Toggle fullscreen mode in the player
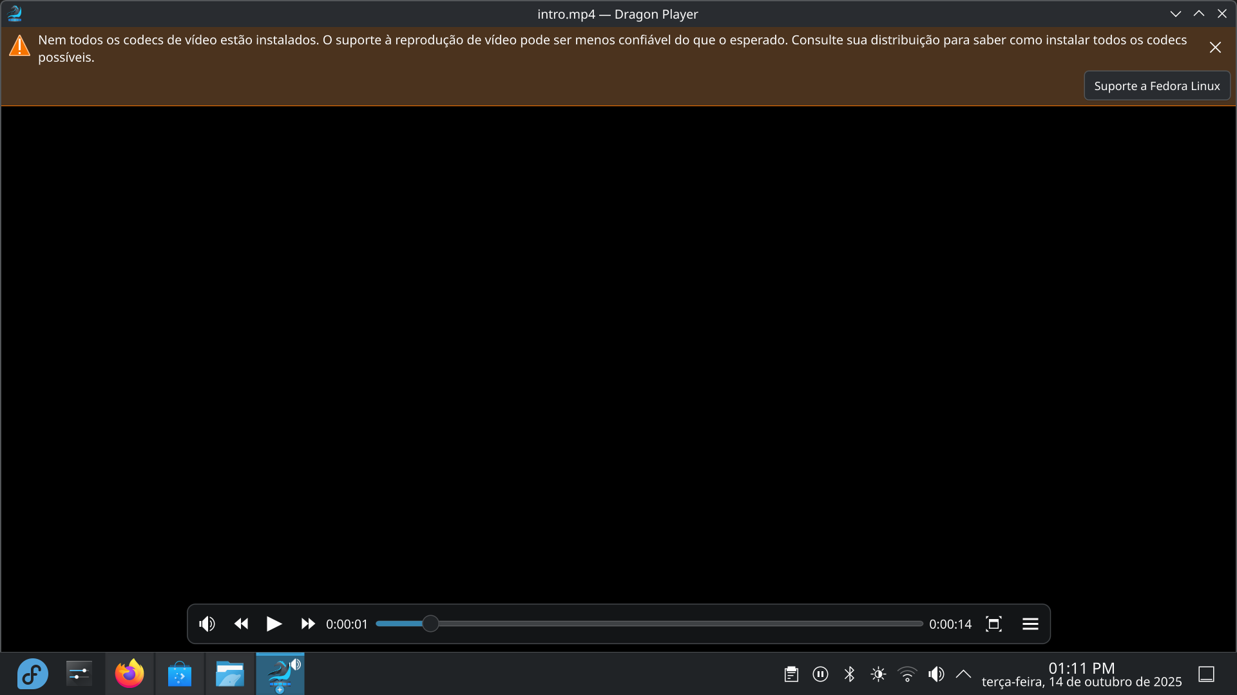The height and width of the screenshot is (695, 1237). tap(993, 624)
